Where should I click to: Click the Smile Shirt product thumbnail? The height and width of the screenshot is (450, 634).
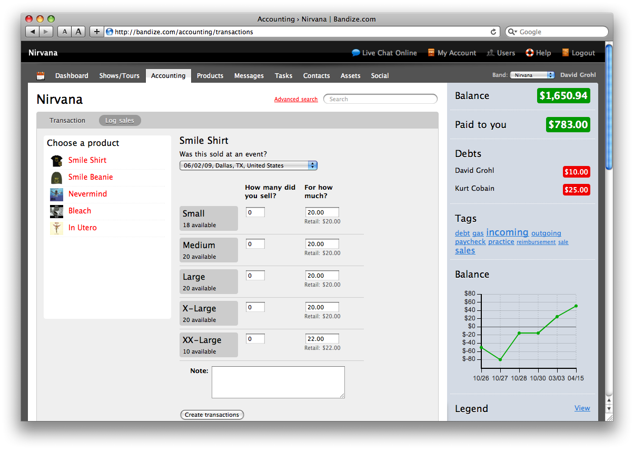point(57,160)
